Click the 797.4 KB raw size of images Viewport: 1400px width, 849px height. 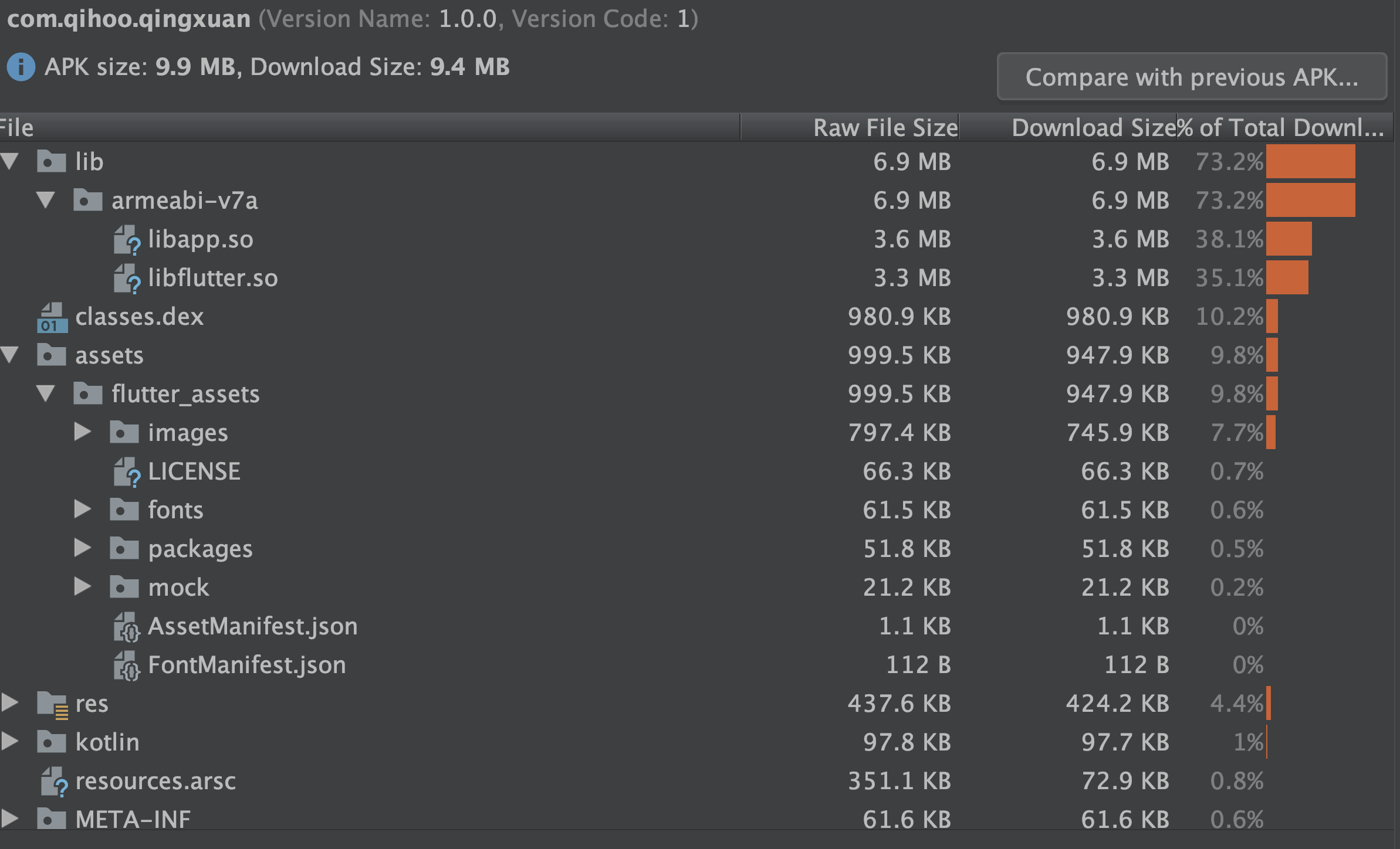tap(899, 433)
